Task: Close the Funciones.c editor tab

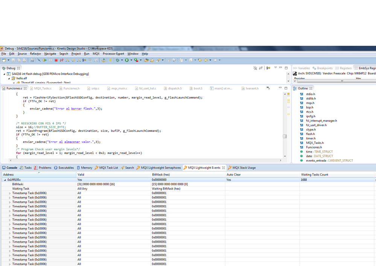Action: (x=25, y=88)
